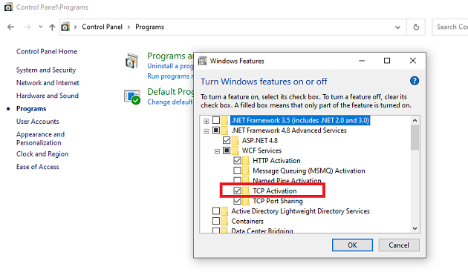
Task: Uncheck the TCP Activation checkbox
Action: pos(237,190)
